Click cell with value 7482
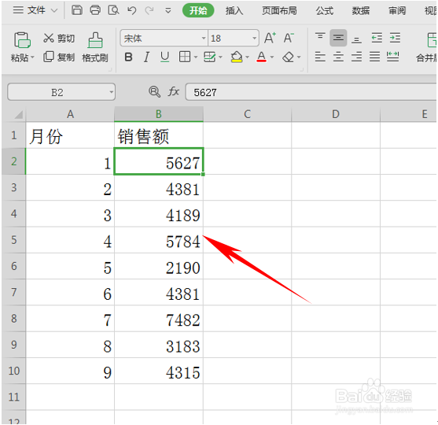Viewport: 438px width, 425px height. point(159,319)
